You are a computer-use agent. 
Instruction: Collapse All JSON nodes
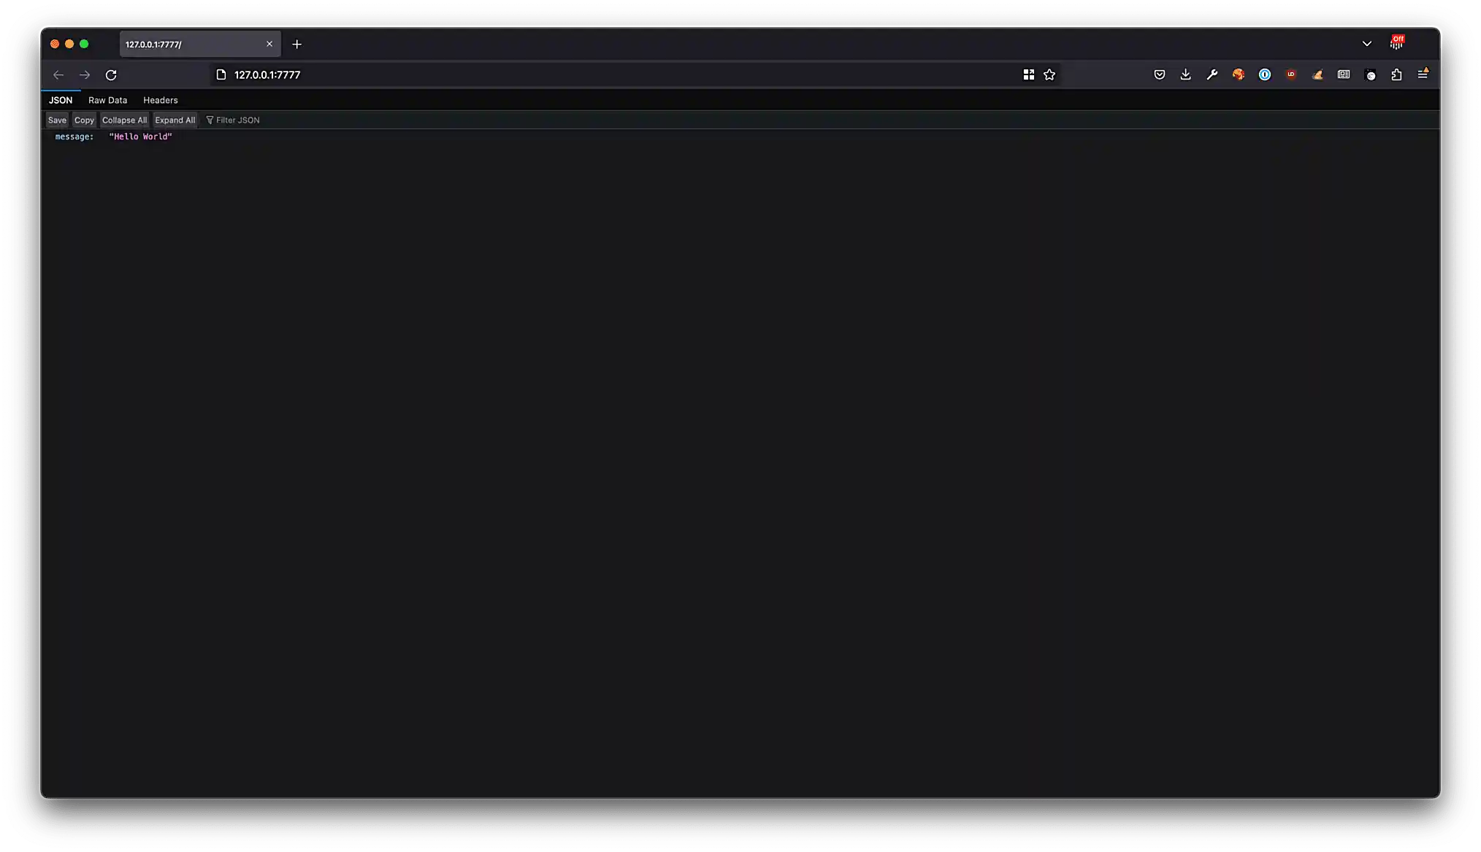click(124, 120)
